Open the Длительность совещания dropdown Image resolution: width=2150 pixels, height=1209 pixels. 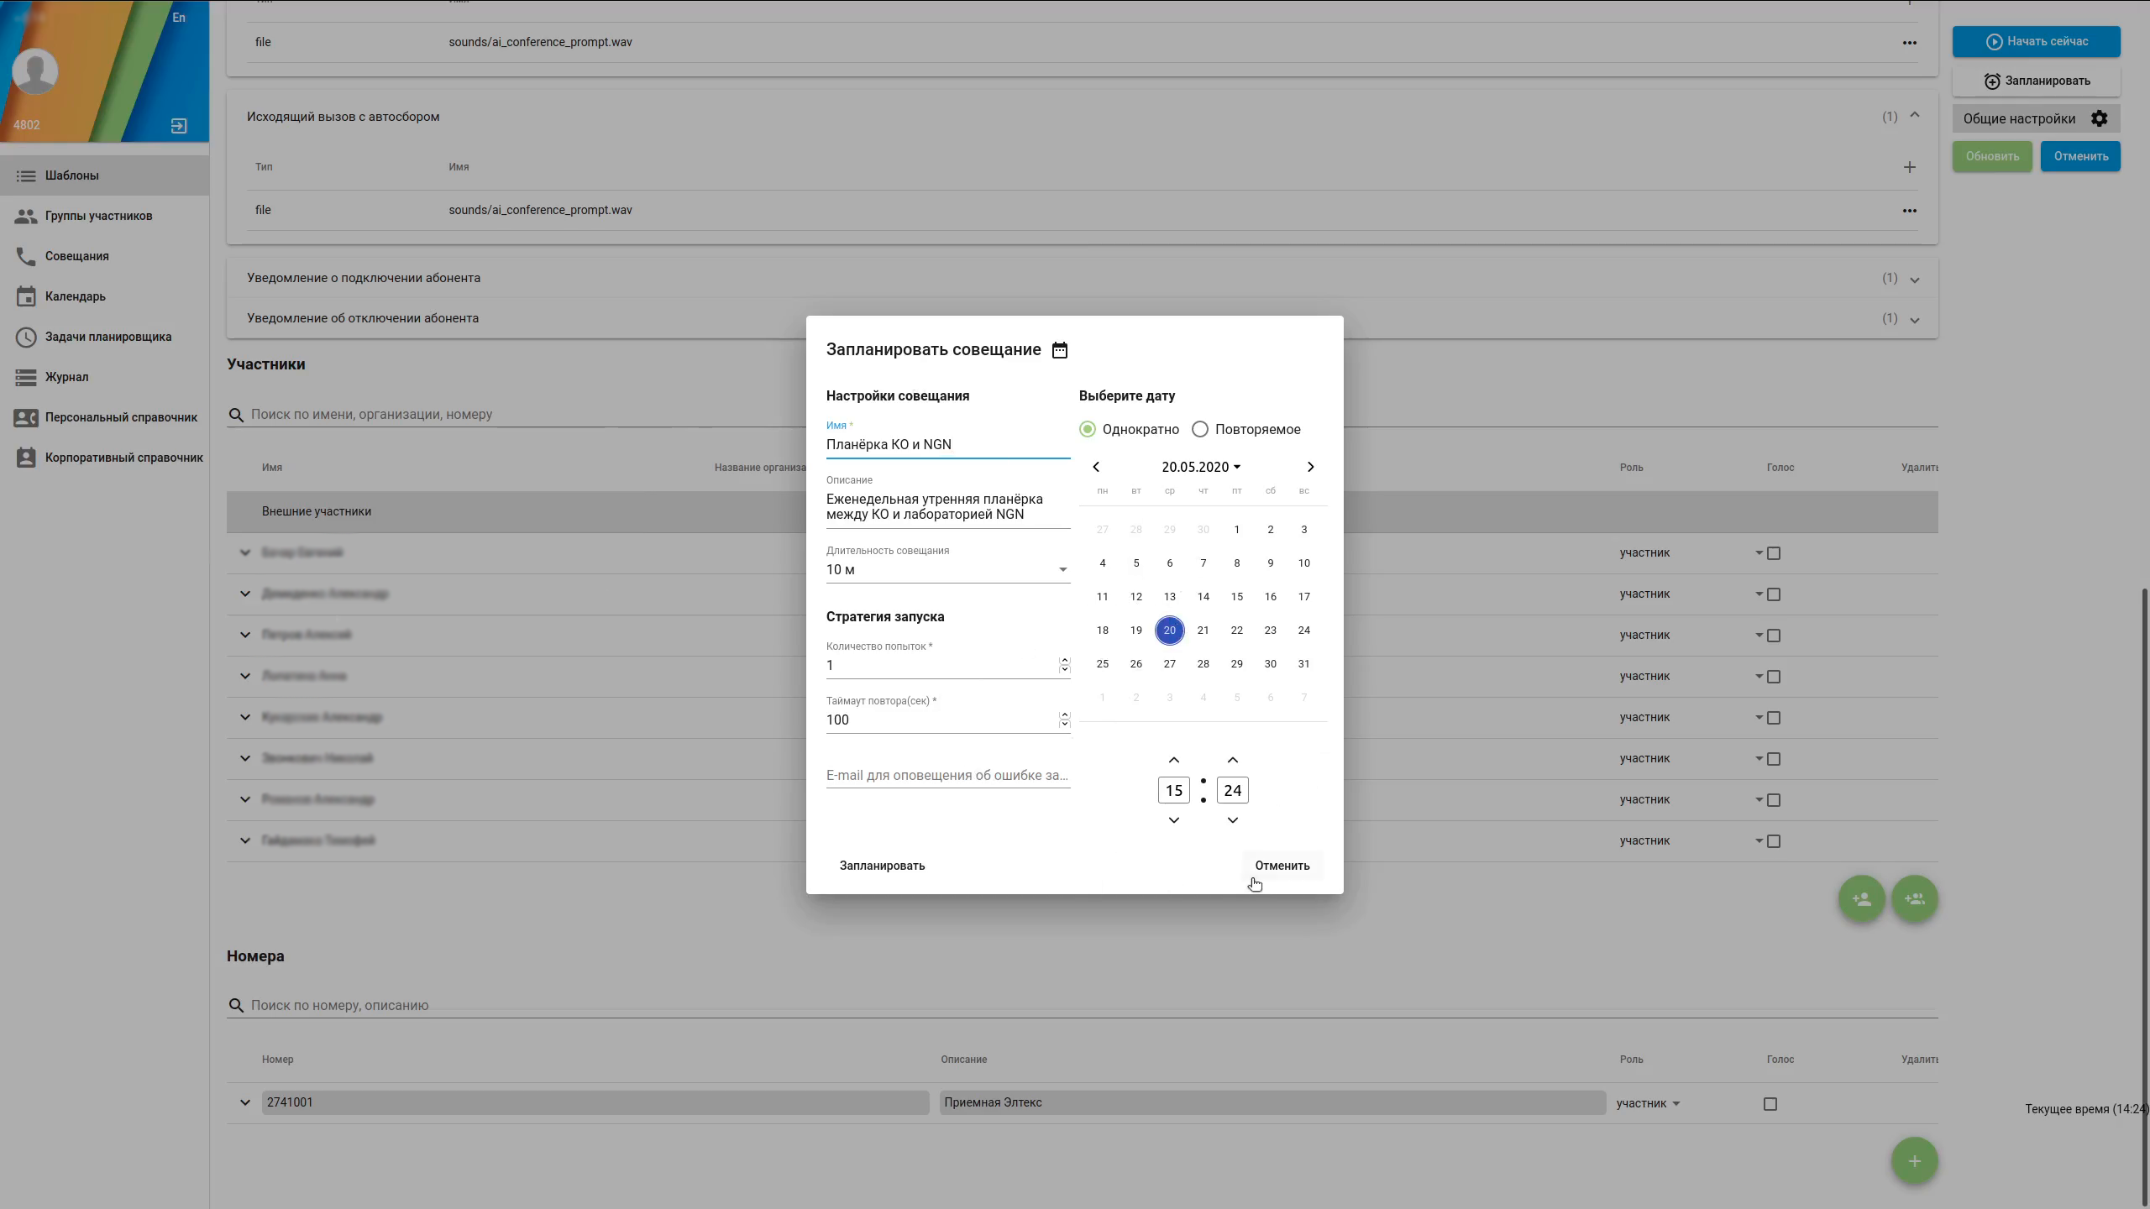(x=947, y=570)
